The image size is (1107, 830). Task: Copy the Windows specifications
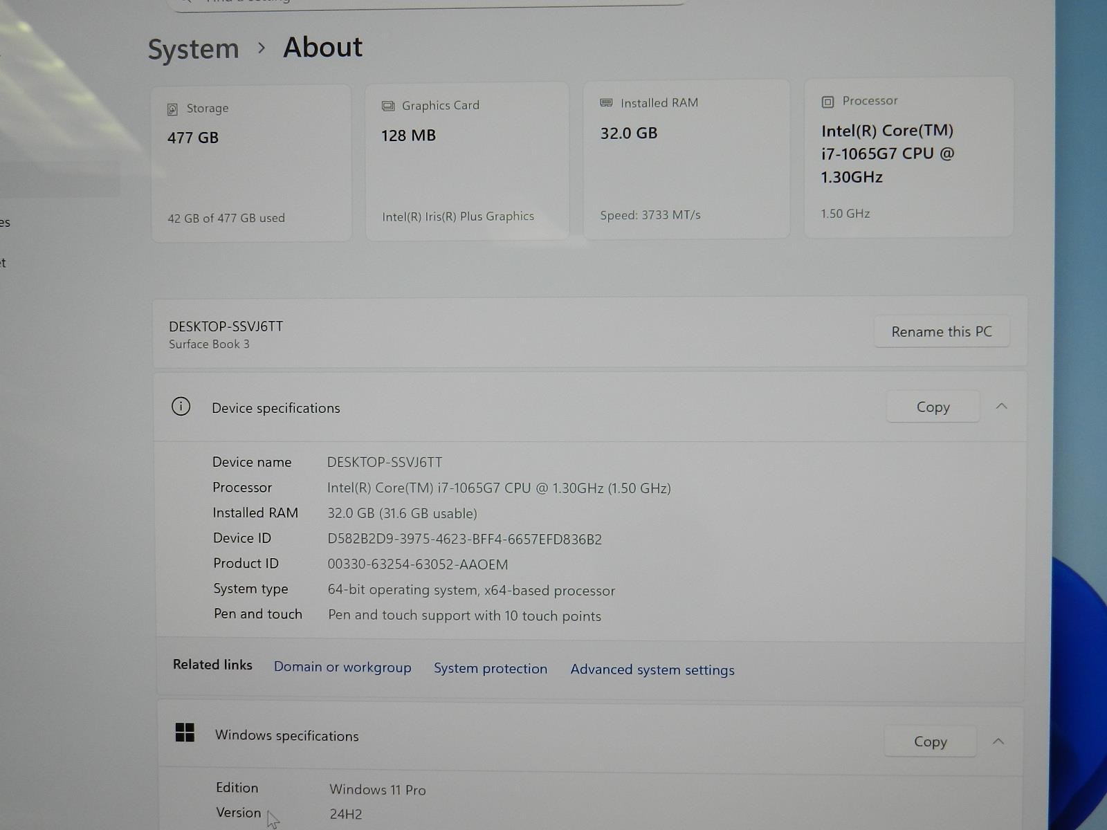click(x=930, y=741)
